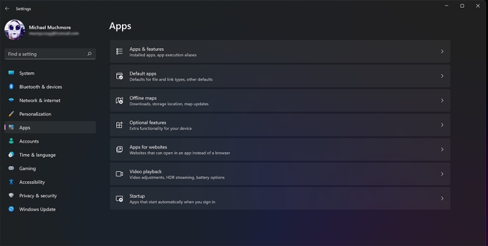
Task: Go back using the arrow icon
Action: pos(7,9)
